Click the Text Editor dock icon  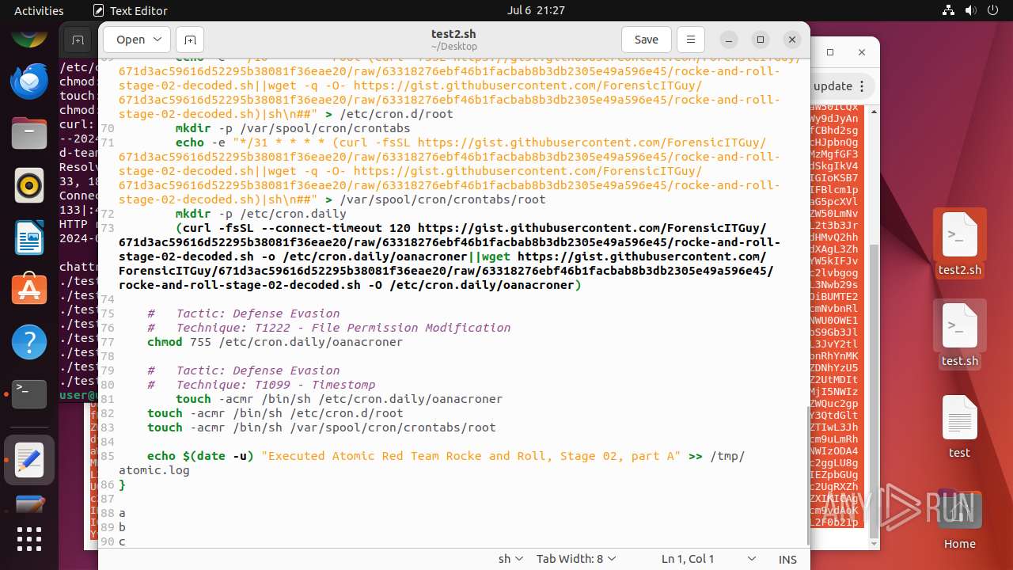coord(29,459)
